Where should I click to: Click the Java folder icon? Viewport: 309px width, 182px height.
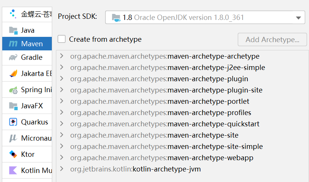pyautogui.click(x=13, y=30)
